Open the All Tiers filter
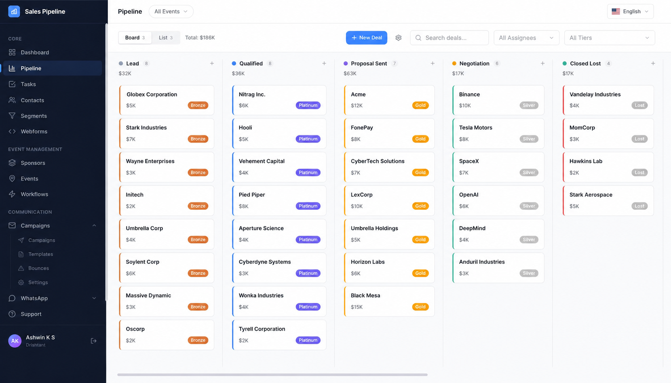The image size is (671, 383). 610,38
